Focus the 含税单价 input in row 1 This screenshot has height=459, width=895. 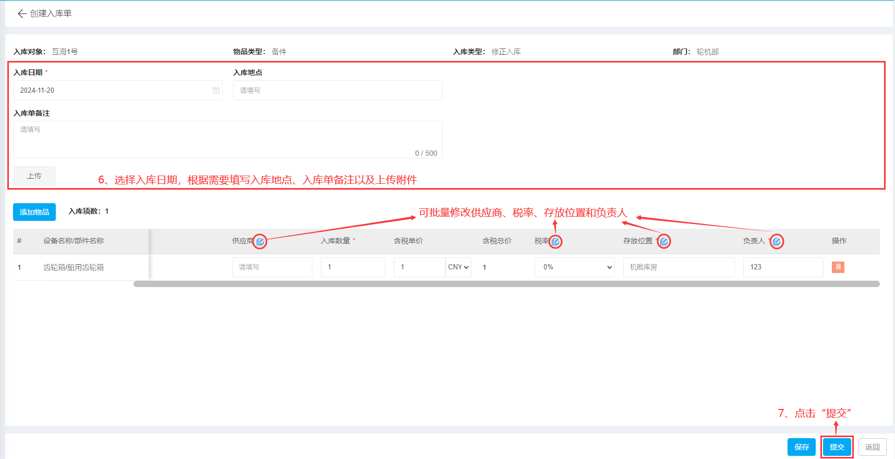pos(419,267)
